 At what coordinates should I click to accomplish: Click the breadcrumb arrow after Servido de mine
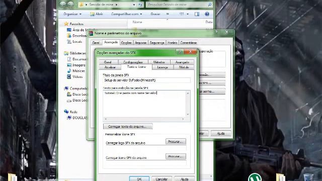point(116,5)
